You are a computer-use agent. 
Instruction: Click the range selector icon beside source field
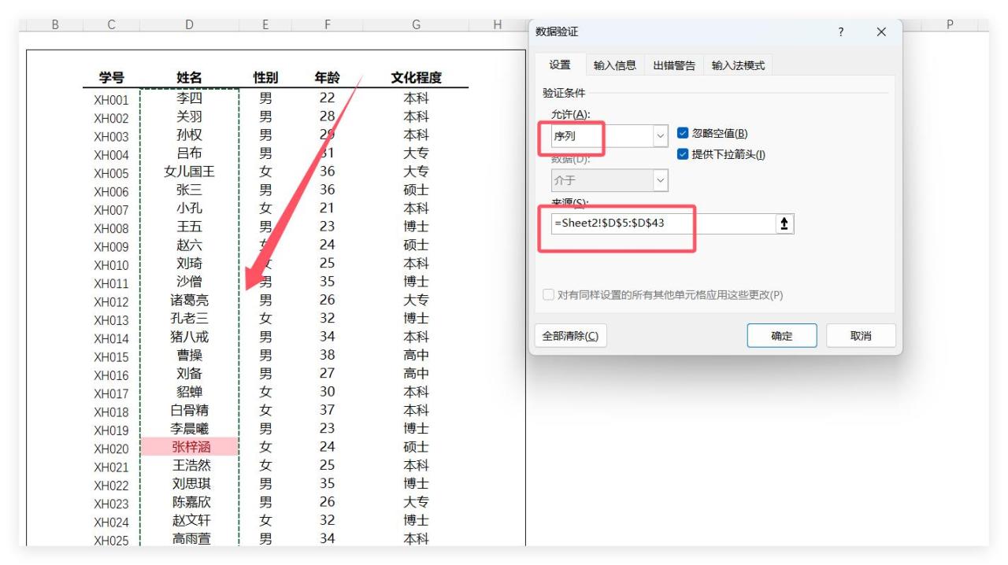pos(784,223)
